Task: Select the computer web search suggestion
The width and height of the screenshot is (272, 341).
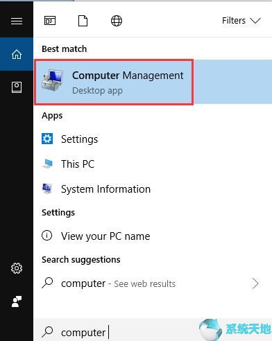Action: tap(153, 283)
